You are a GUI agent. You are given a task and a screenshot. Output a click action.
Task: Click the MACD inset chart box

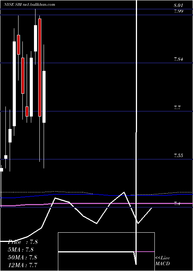(x=106, y=252)
